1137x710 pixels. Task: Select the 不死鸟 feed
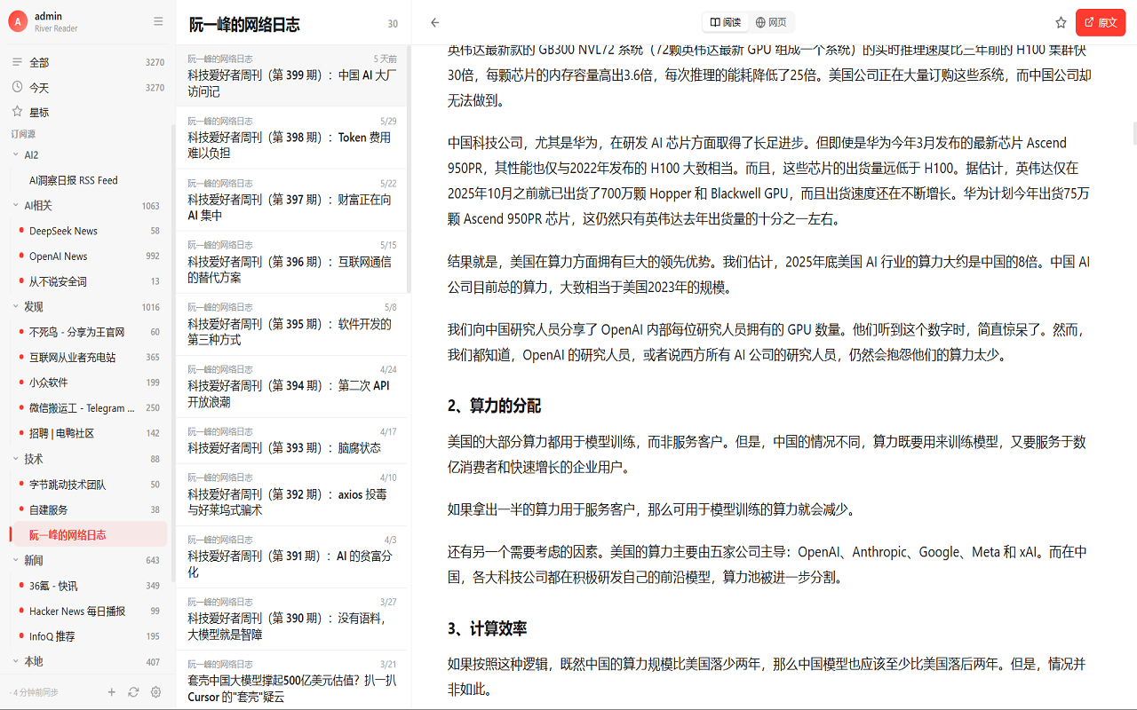[88, 332]
